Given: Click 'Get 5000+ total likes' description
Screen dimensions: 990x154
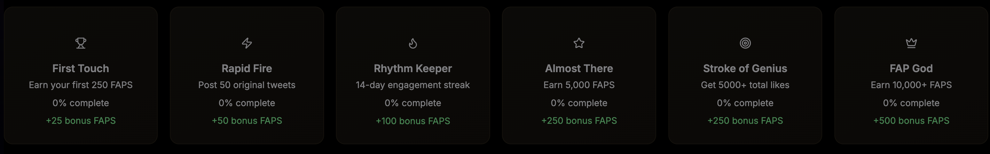Looking at the screenshot, I should click(745, 85).
